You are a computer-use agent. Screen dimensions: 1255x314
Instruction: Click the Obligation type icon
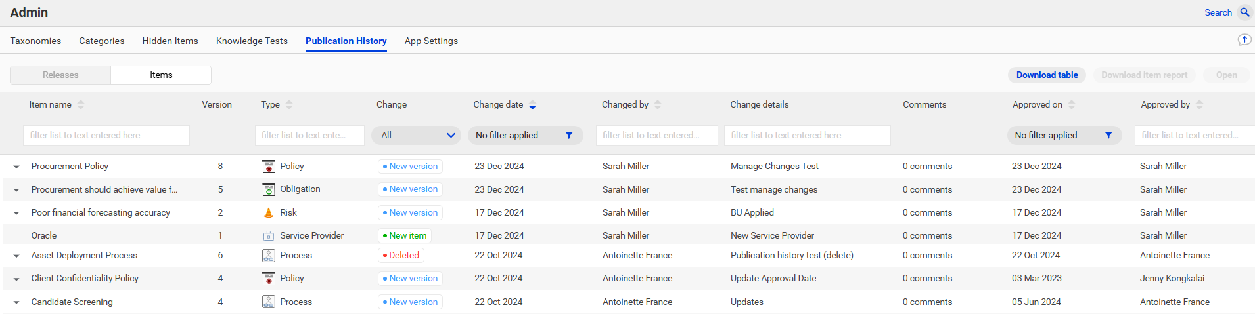[x=269, y=189]
